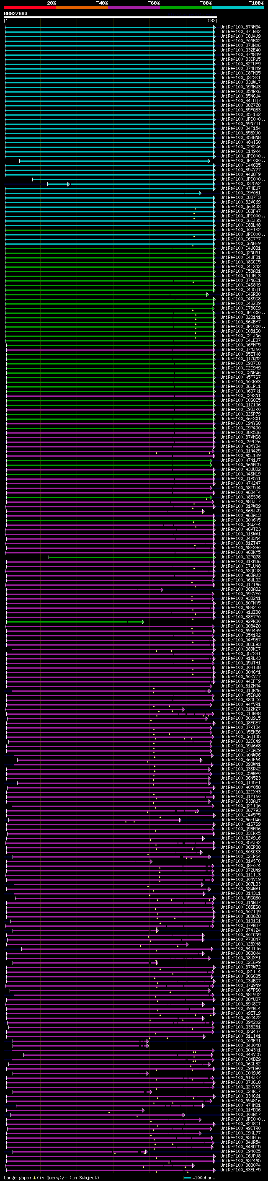
Task: Click the green ~80% identity legend segment
Action: coord(186,8)
